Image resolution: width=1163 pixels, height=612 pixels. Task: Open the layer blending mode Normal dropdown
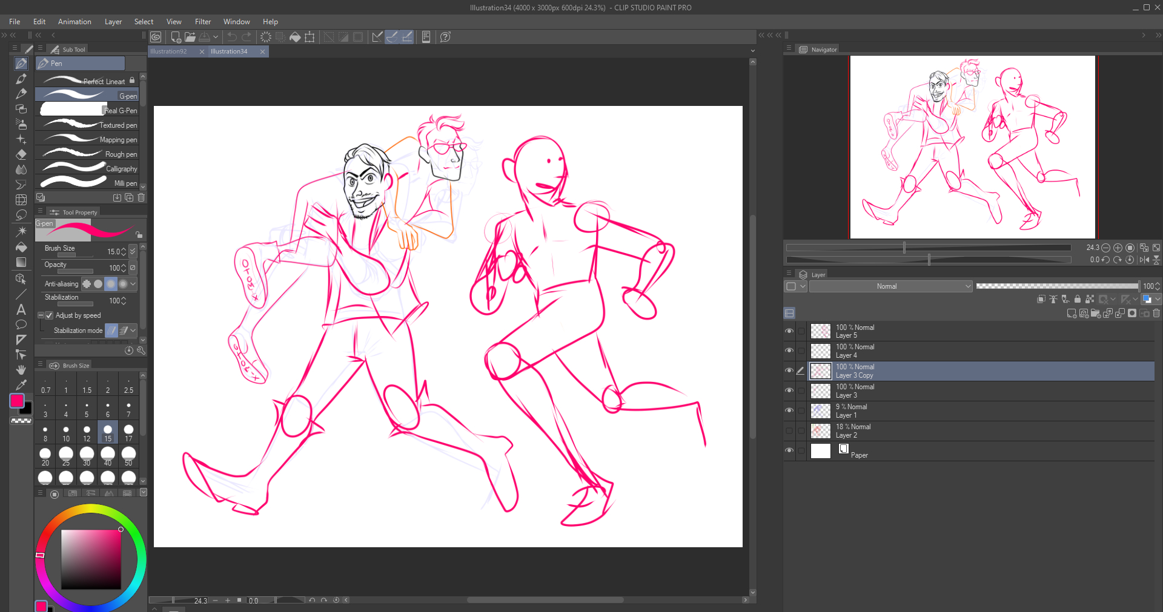(x=890, y=286)
